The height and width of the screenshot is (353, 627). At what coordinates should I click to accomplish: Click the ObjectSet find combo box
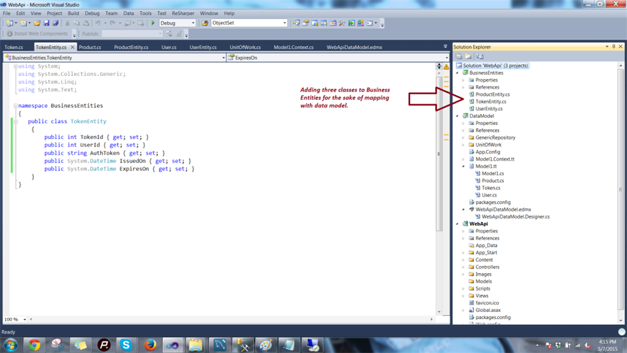click(249, 23)
